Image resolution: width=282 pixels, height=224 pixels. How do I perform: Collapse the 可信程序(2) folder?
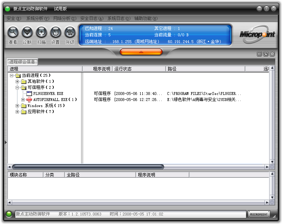coord(17,87)
